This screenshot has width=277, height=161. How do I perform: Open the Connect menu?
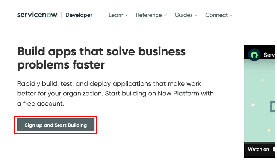(x=219, y=15)
